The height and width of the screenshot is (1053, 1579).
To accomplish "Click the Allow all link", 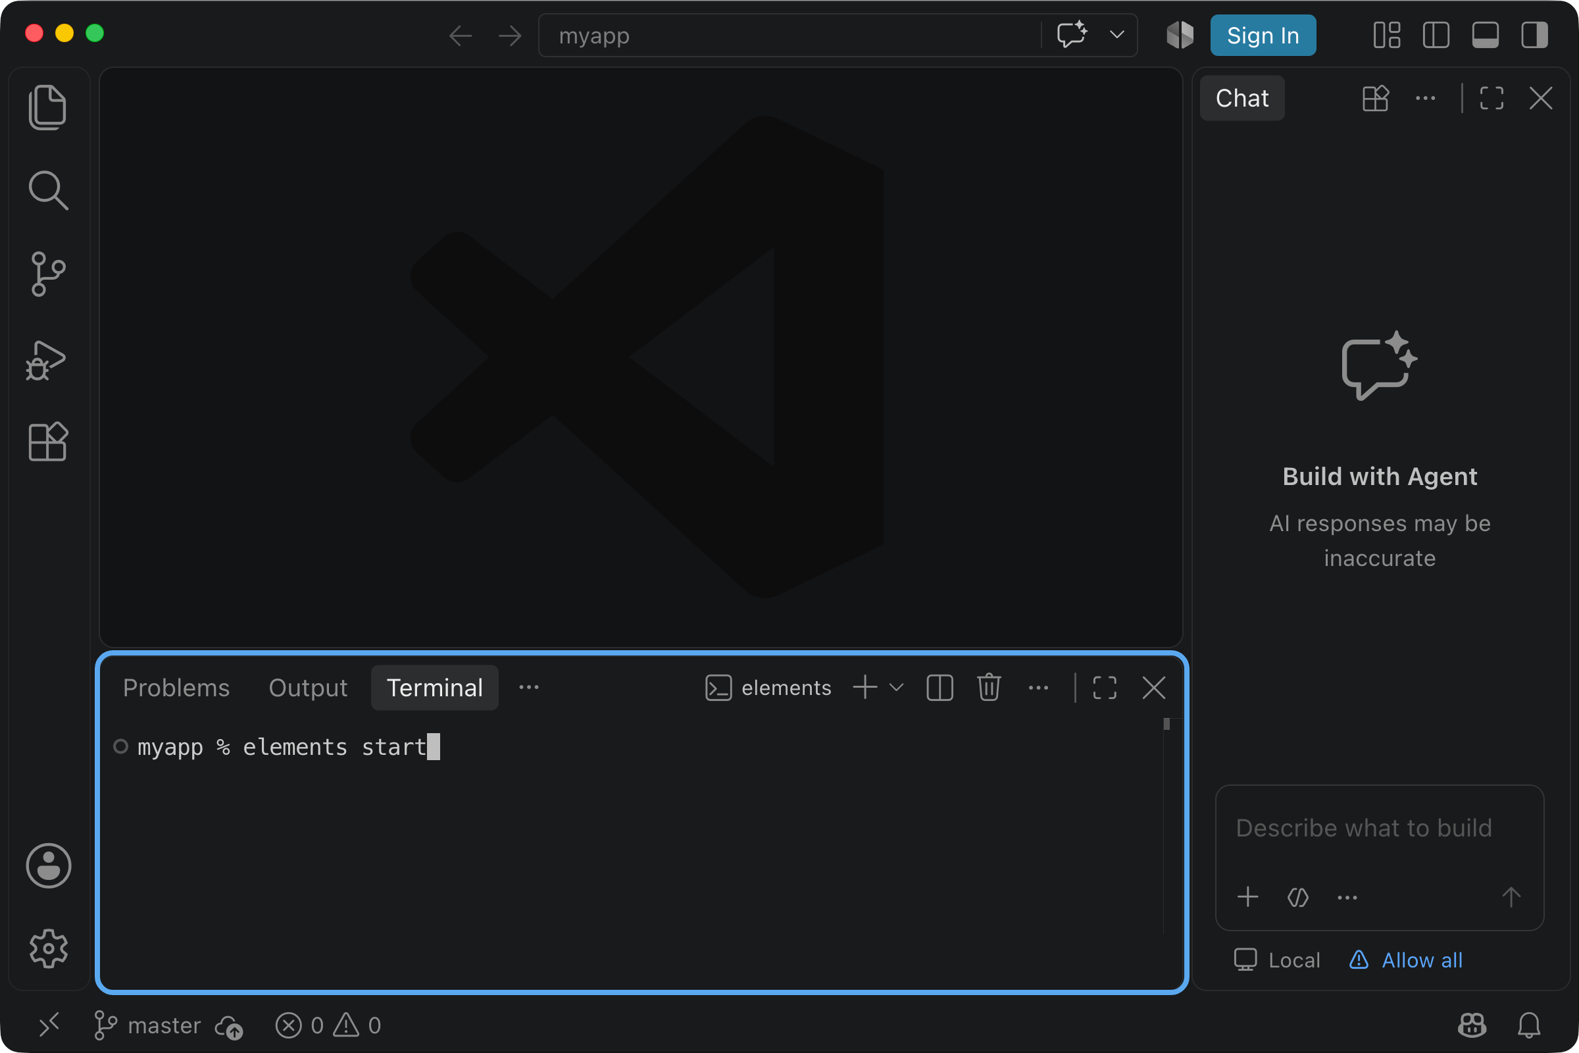I will [1406, 960].
